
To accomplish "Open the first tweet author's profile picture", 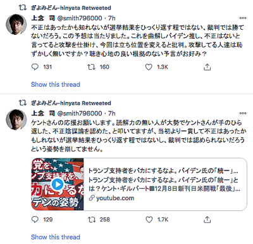I will (x=16, y=24).
